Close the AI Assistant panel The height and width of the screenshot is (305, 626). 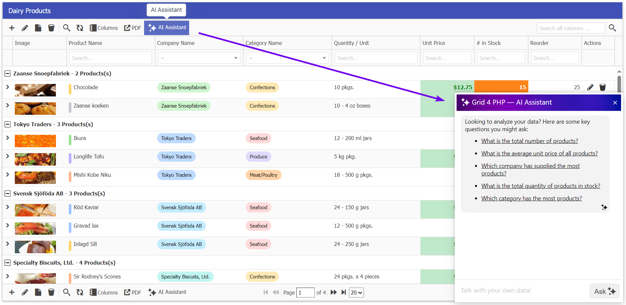coord(615,103)
